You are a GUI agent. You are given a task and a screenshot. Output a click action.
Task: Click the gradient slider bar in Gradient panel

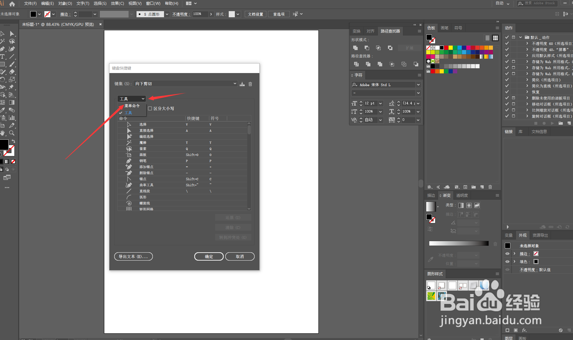tap(459, 243)
